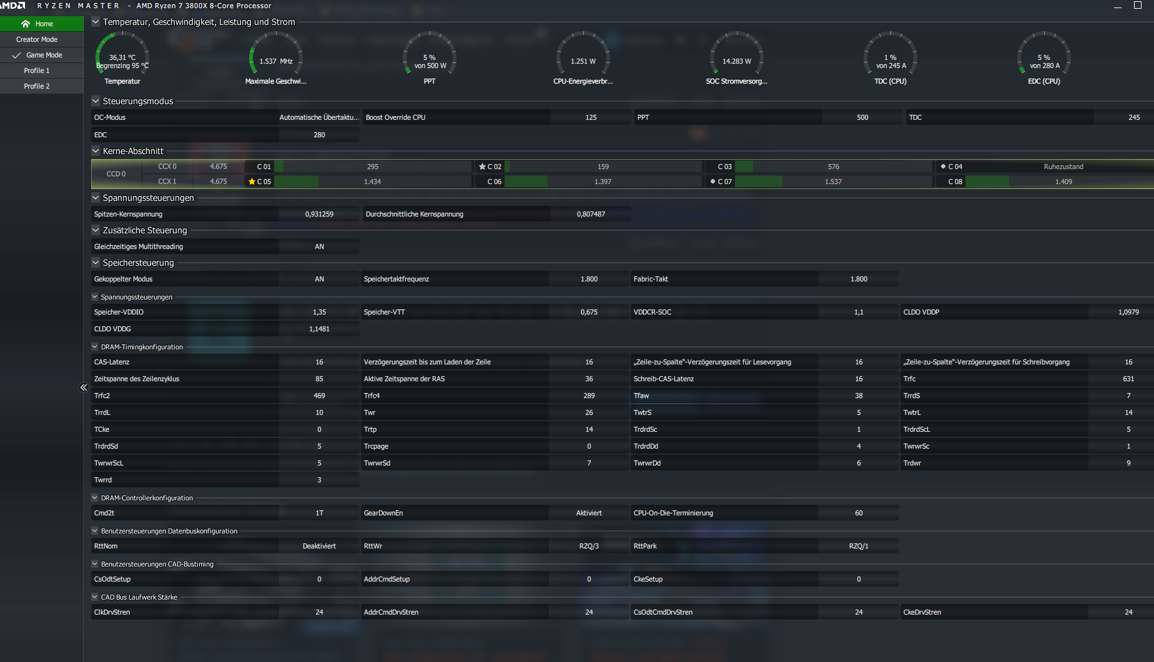This screenshot has height=662, width=1154.
Task: Click the Gleichzeitiges Multithreading AN value
Action: click(319, 246)
